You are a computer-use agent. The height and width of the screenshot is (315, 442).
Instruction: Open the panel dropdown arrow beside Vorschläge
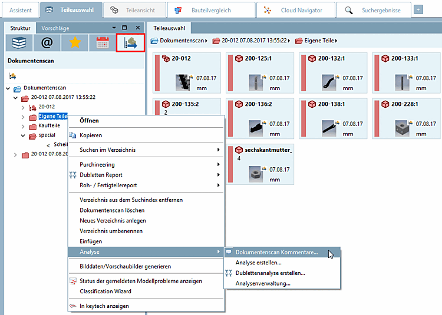(x=114, y=28)
